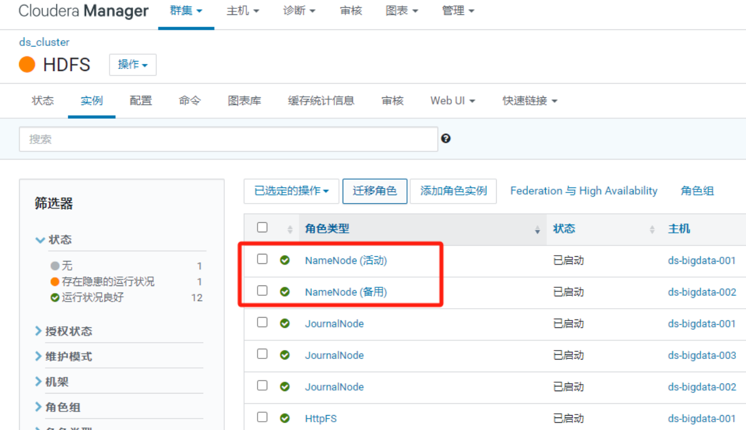Screen dimensions: 746x430
Task: Click the 角色类型 column header label
Action: pos(327,229)
